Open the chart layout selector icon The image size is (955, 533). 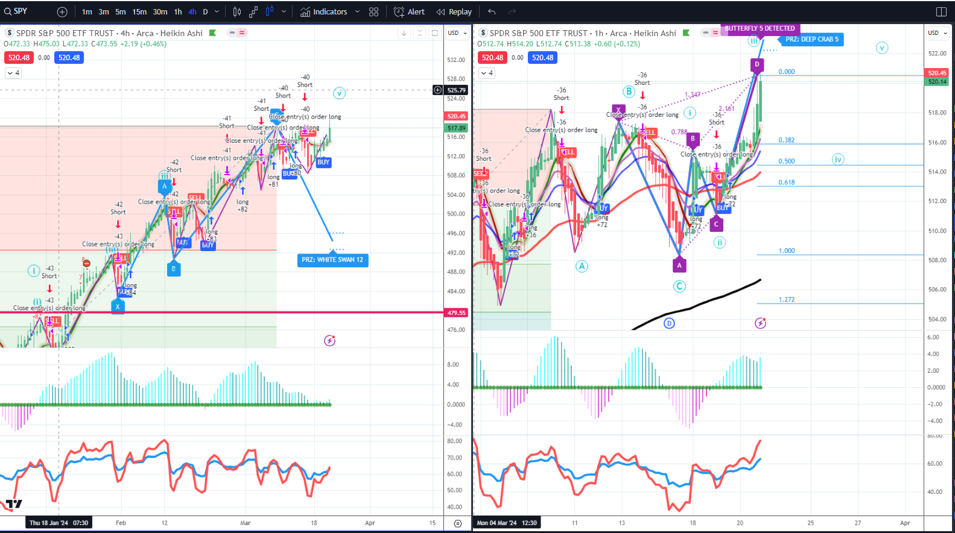(941, 11)
